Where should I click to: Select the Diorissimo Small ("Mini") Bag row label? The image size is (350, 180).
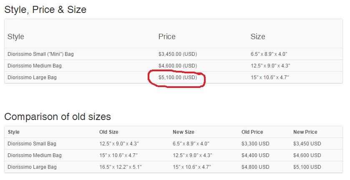(x=40, y=54)
